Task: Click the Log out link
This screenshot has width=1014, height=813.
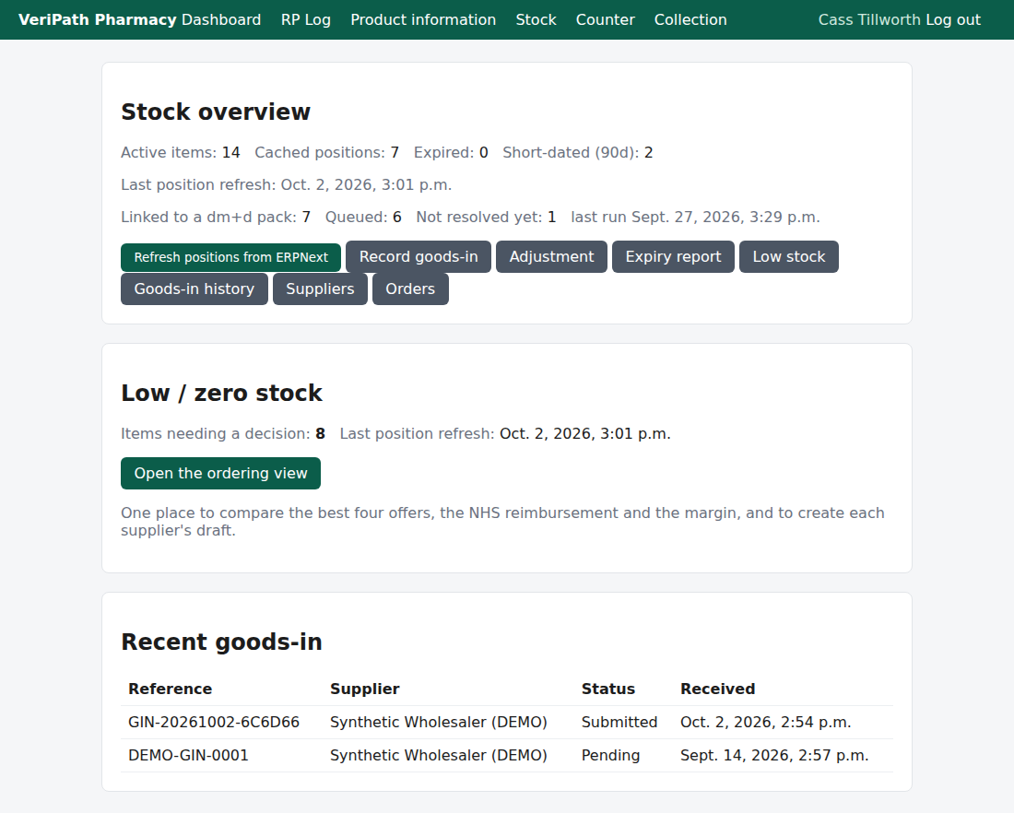Action: tap(953, 19)
